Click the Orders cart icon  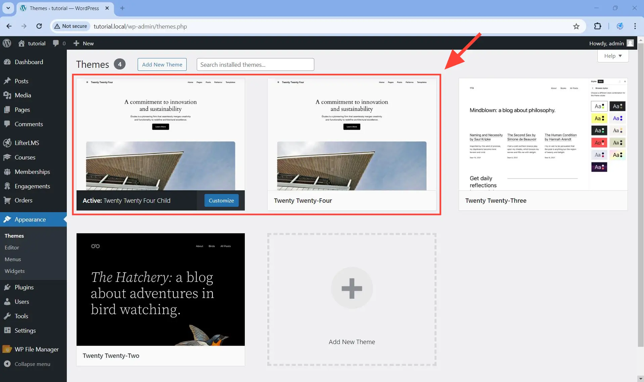[x=7, y=200]
